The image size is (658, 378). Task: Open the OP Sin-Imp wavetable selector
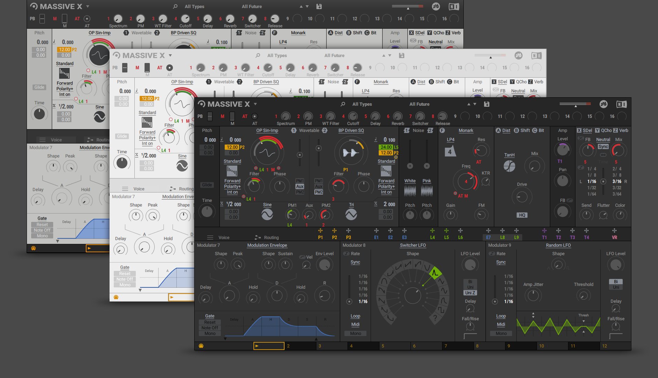pos(267,131)
